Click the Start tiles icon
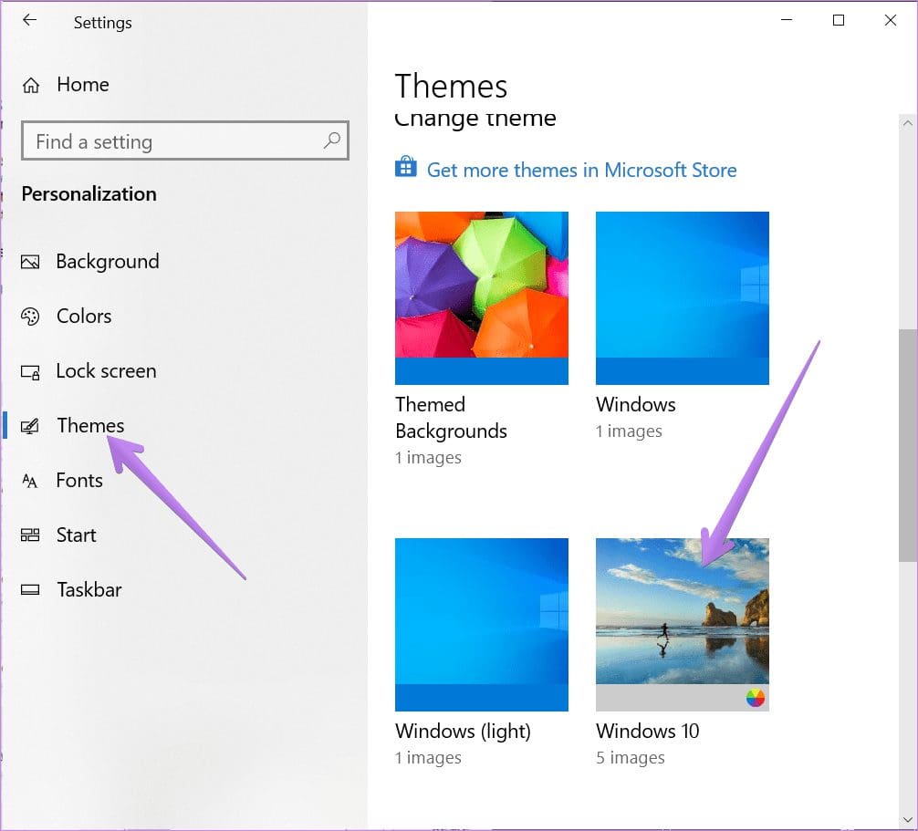This screenshot has width=918, height=831. point(30,535)
